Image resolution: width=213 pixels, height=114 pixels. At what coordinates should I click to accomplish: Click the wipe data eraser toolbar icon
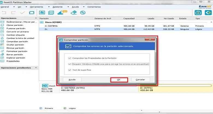pos(74,12)
